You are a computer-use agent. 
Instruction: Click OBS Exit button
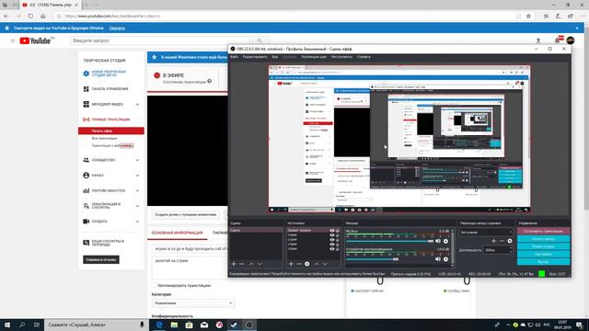pos(543,262)
